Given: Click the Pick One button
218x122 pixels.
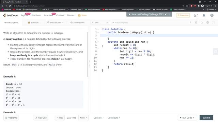Looking at the screenshot, I should pos(41,118).
